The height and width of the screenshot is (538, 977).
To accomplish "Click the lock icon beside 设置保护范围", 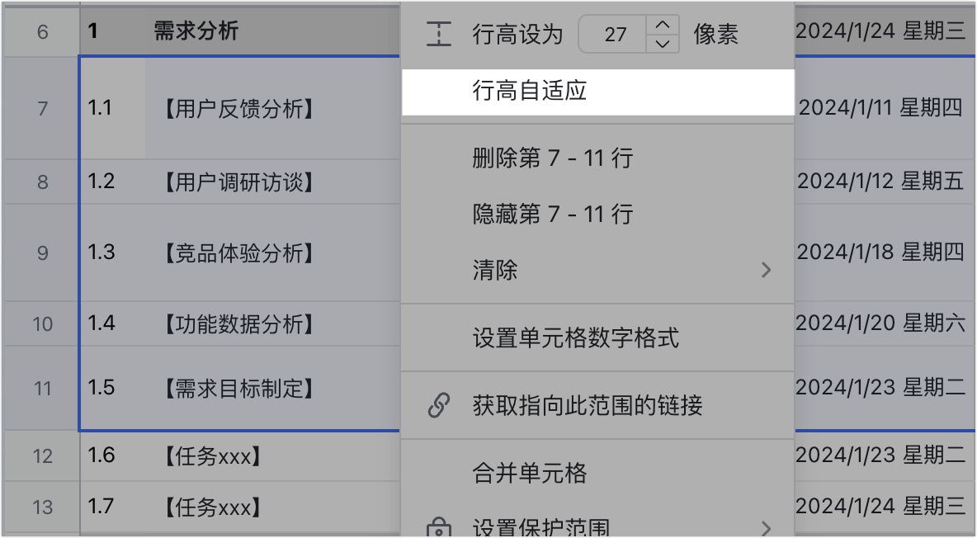I will coord(439,527).
